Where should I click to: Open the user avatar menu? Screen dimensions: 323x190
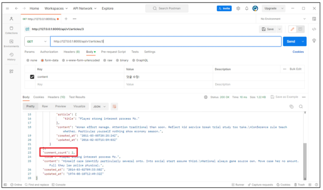(255, 8)
